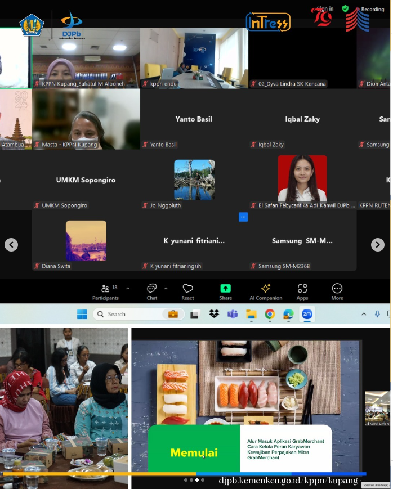Show hidden system tray icons
This screenshot has width=393, height=489.
click(x=364, y=314)
